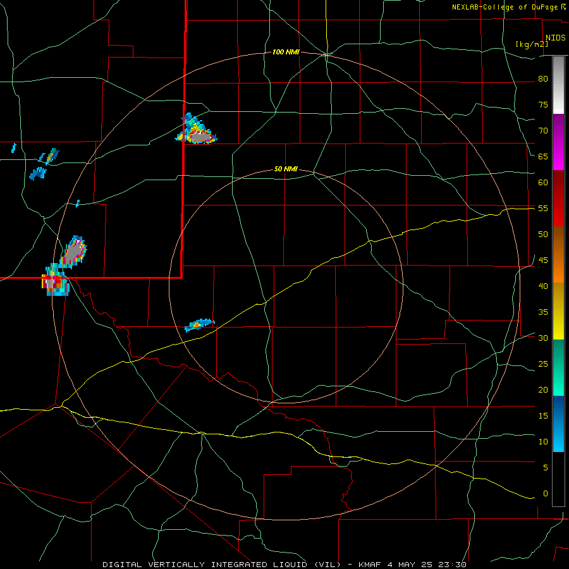Pick the orange-brown band of the color bar
This screenshot has width=569, height=569.
pos(558,254)
